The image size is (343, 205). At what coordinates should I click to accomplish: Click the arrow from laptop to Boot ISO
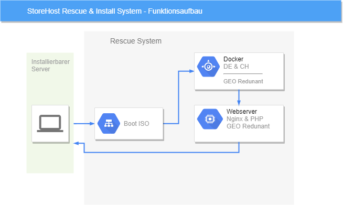coord(84,124)
